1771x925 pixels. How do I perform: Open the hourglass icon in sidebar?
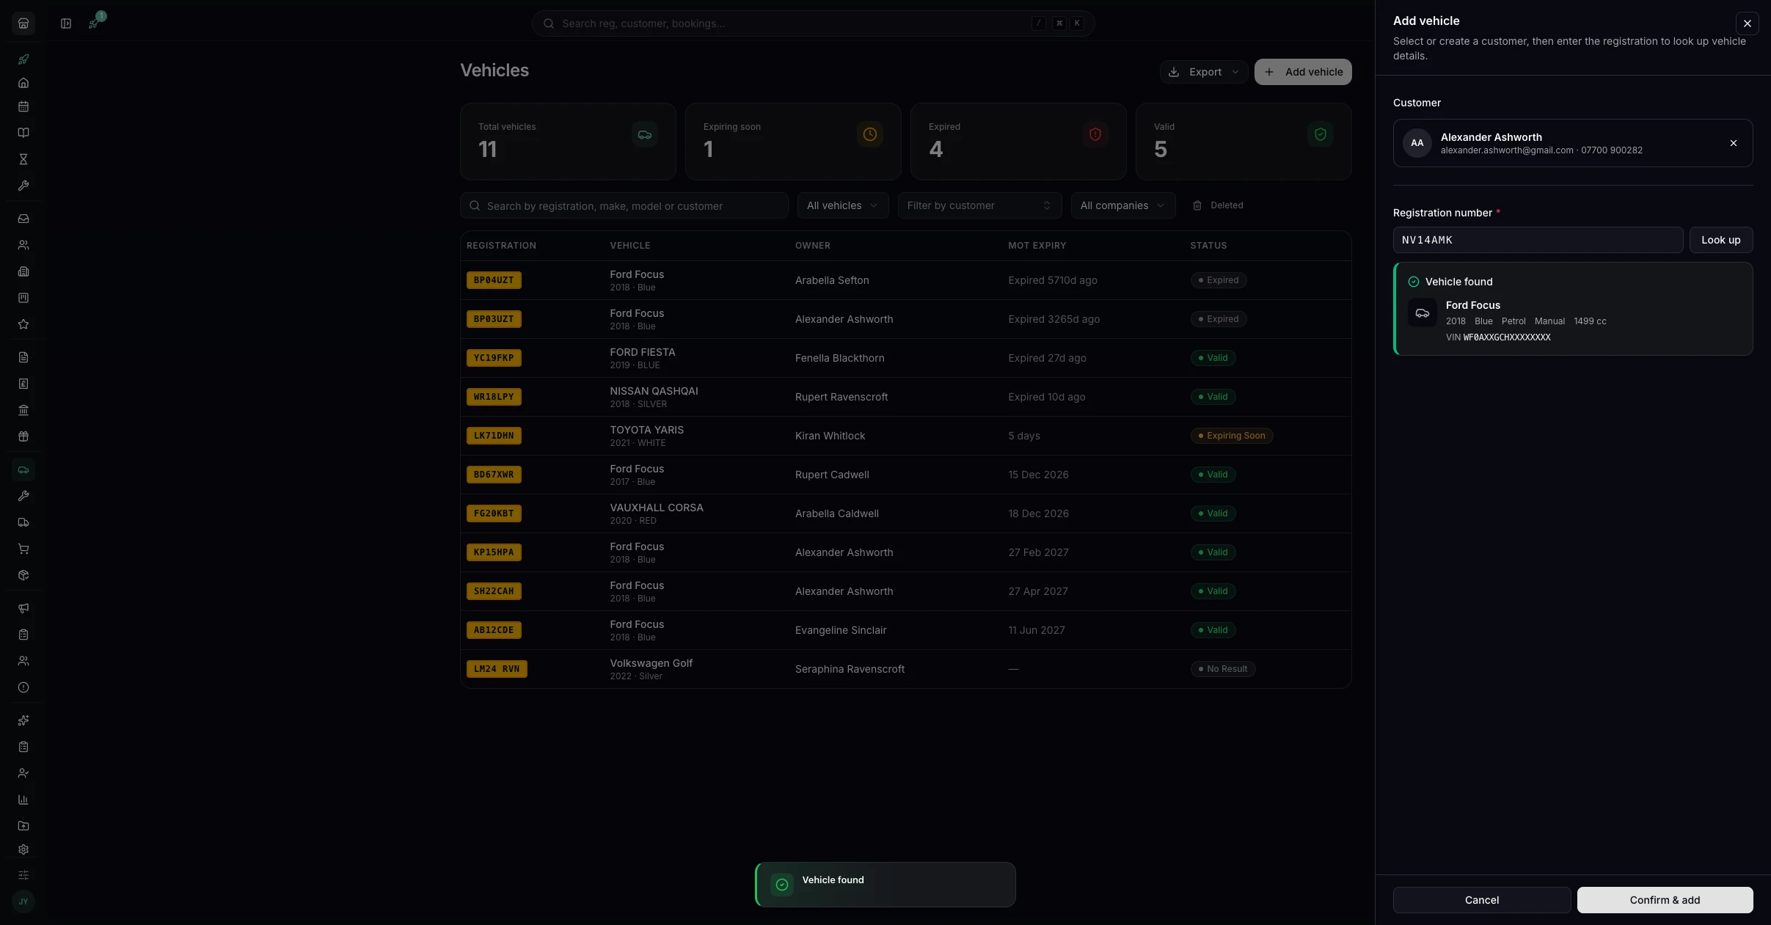point(23,159)
